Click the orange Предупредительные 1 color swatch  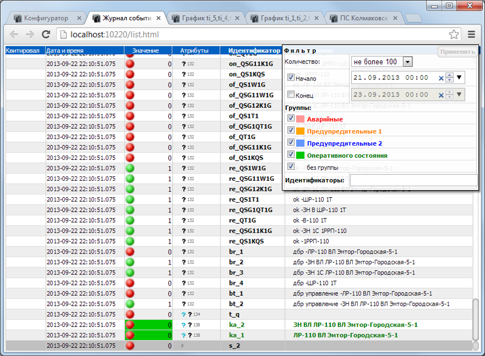point(300,131)
